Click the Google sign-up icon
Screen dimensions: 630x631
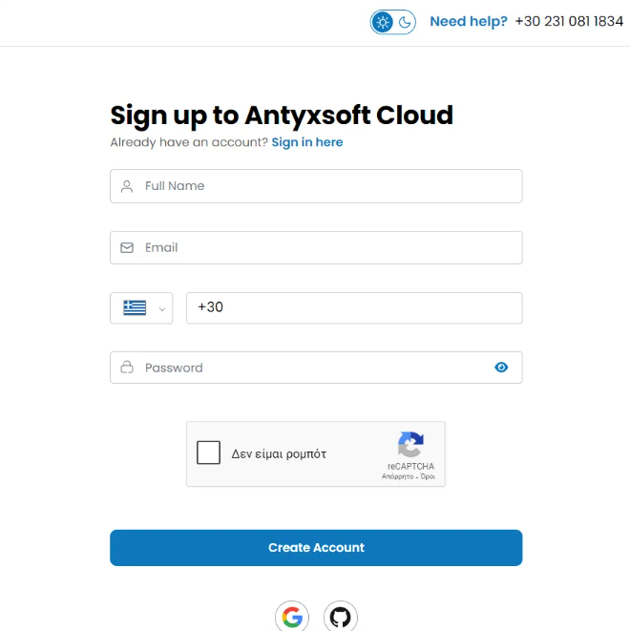(x=292, y=617)
